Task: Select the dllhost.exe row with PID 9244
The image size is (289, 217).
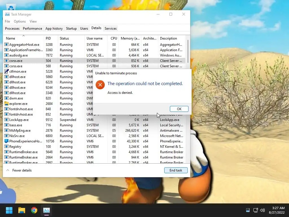Action: (x=48, y=87)
